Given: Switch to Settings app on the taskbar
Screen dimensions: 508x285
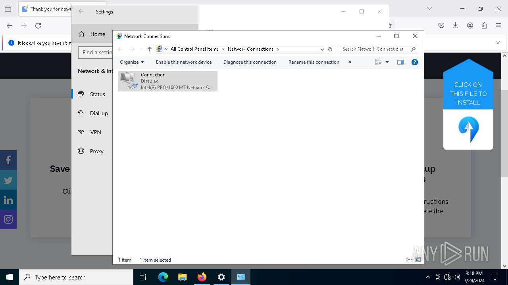Looking at the screenshot, I should (221, 277).
